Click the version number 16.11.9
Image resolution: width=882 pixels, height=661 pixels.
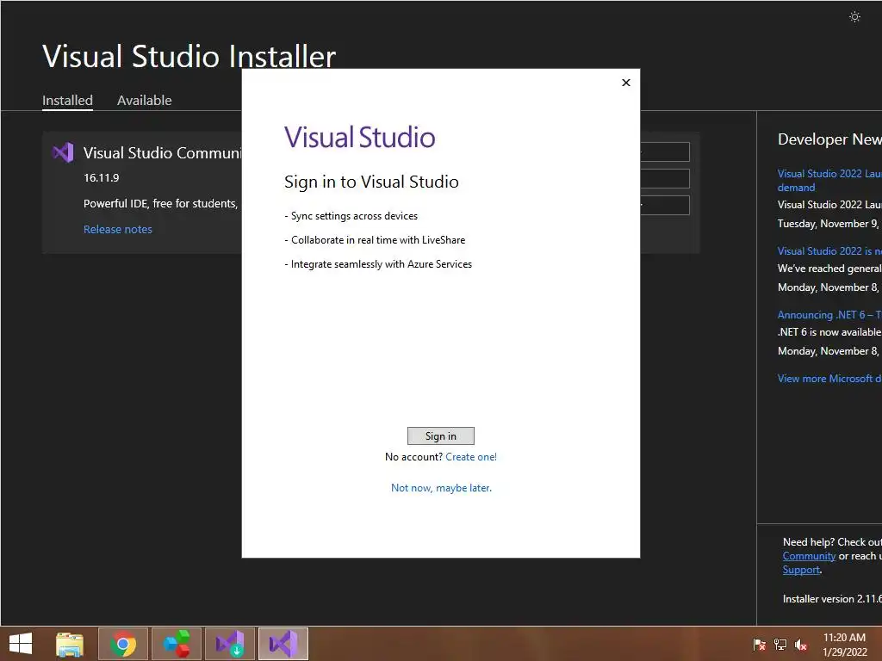[102, 177]
